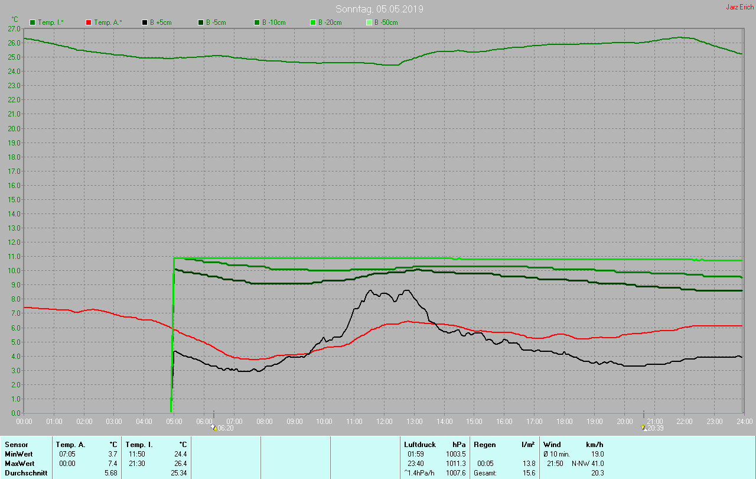Select the green Temp. I.* legend square

coord(32,22)
